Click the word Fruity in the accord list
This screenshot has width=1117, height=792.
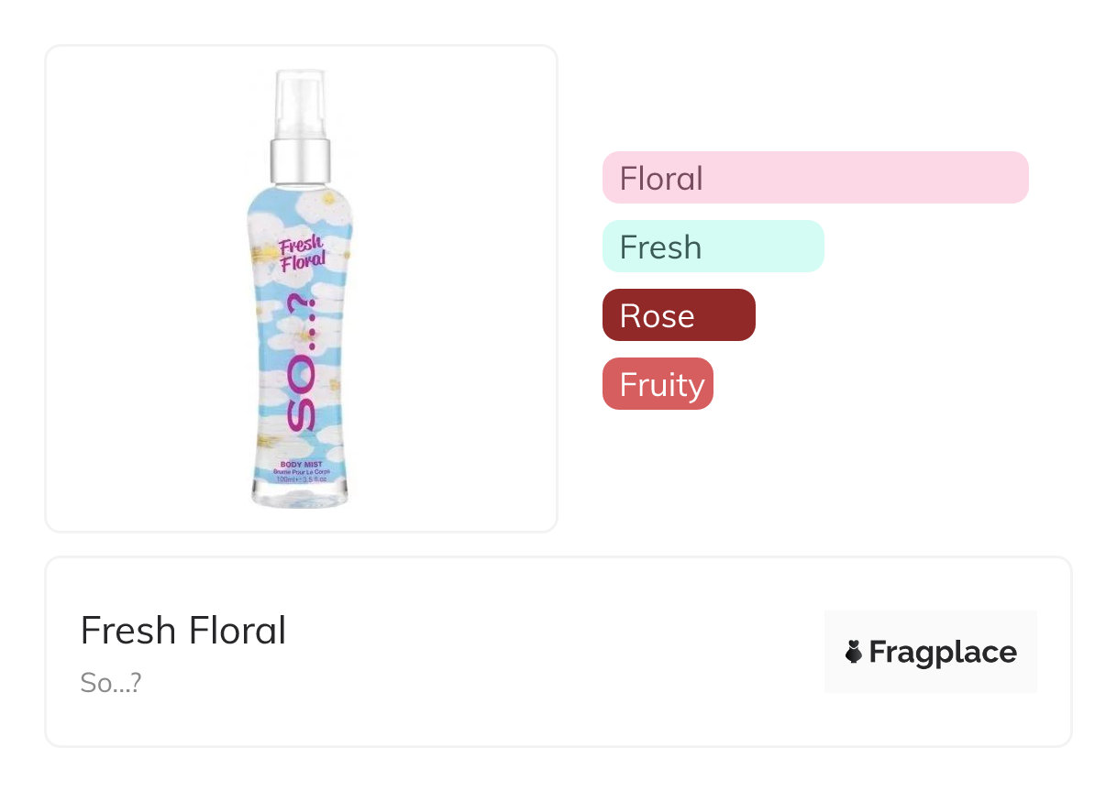pyautogui.click(x=662, y=385)
